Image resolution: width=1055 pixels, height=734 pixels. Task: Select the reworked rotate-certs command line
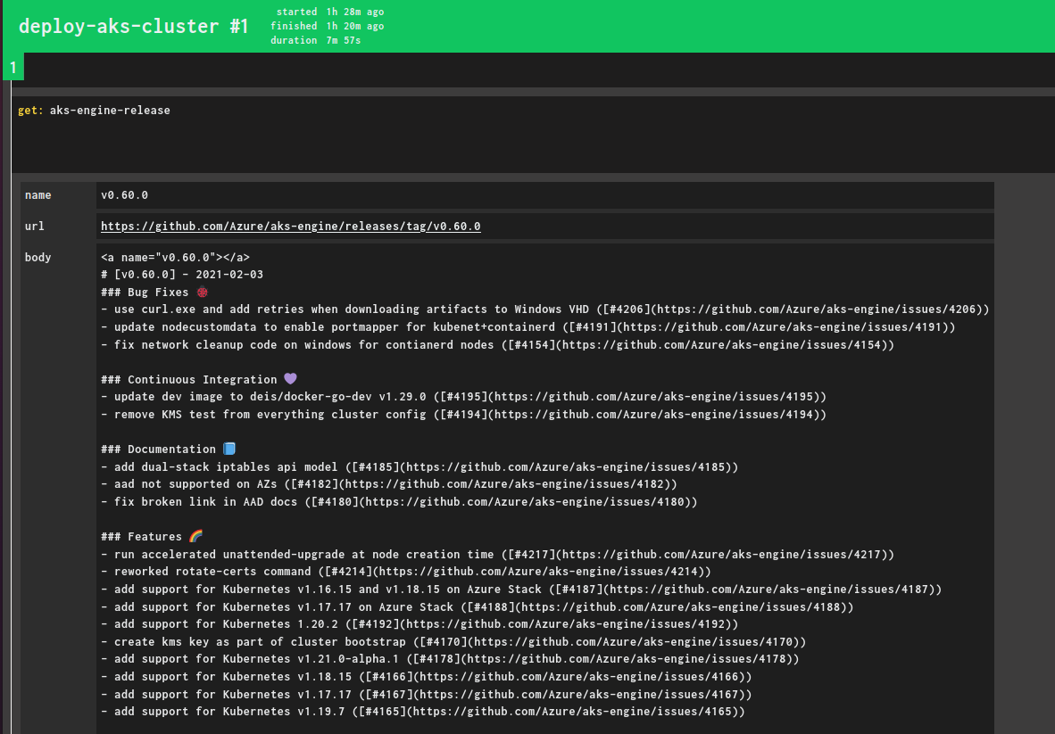pos(406,572)
